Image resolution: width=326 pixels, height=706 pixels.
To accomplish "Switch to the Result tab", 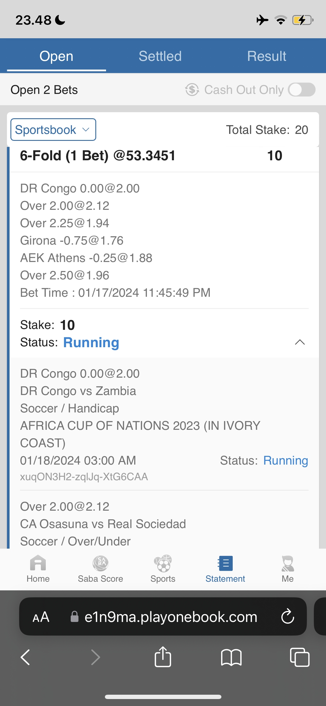I will [x=267, y=56].
